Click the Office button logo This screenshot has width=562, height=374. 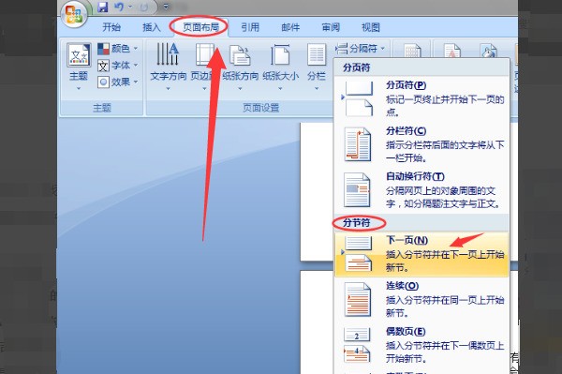tap(74, 14)
